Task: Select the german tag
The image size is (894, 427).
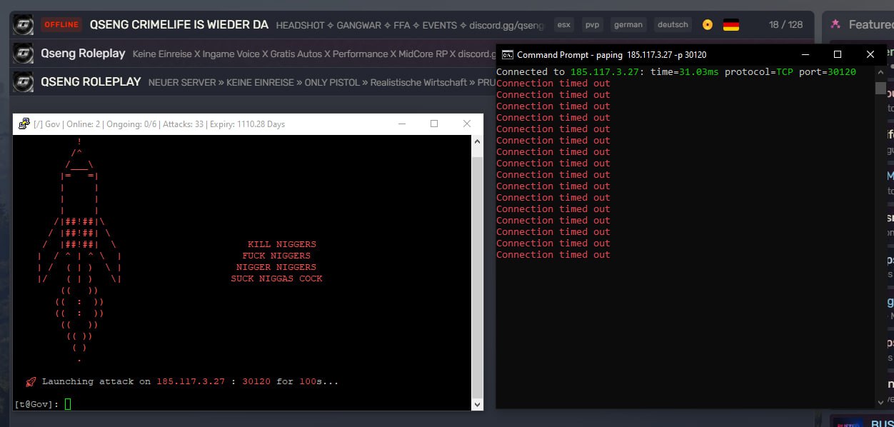Action: click(628, 25)
